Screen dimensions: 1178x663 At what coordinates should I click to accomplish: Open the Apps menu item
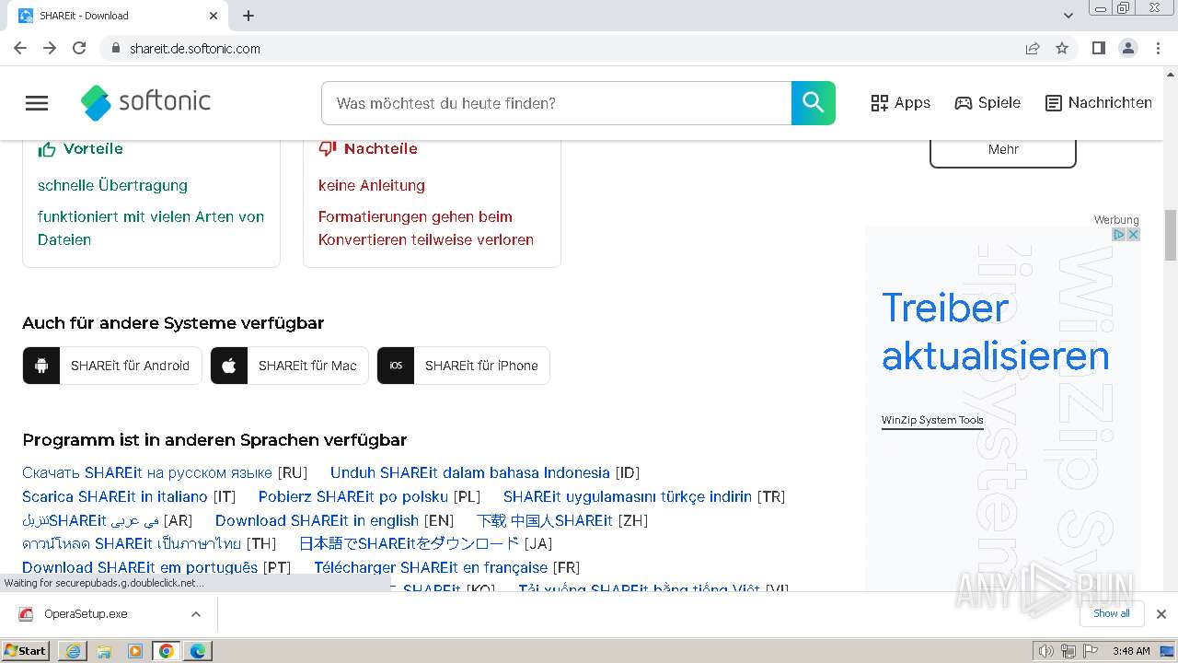pyautogui.click(x=901, y=103)
